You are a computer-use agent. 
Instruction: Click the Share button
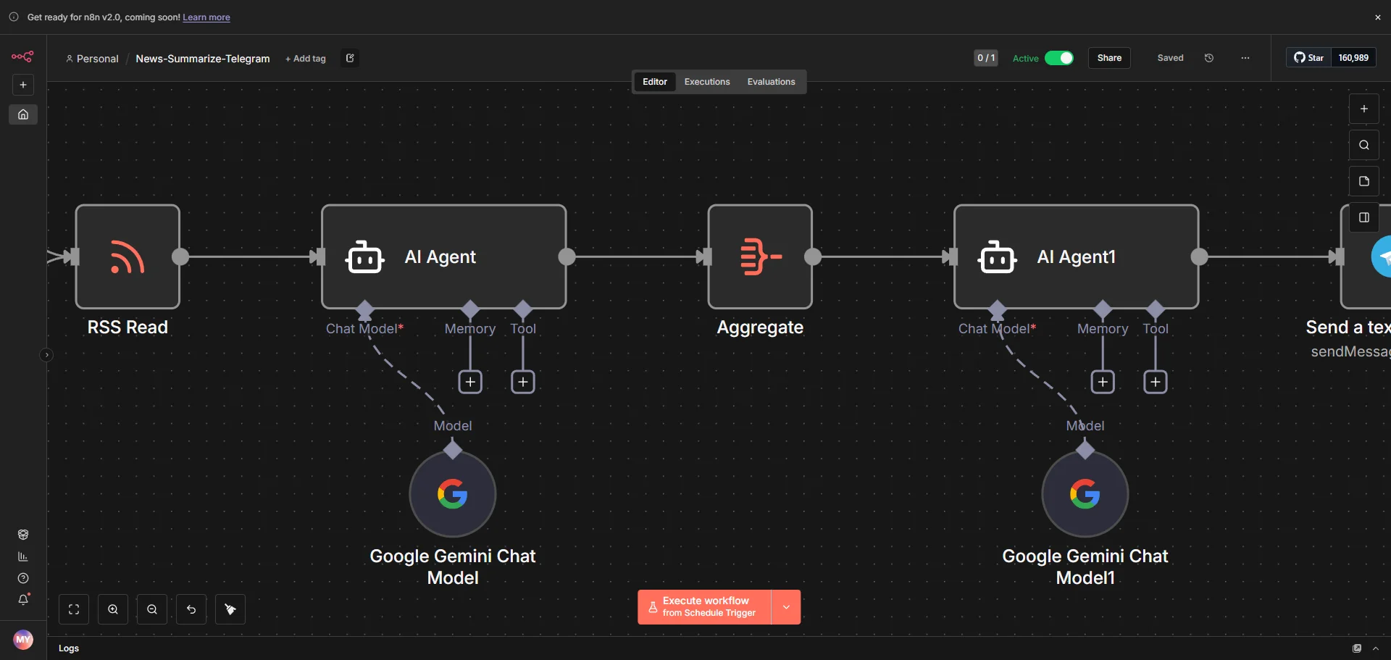coord(1109,58)
